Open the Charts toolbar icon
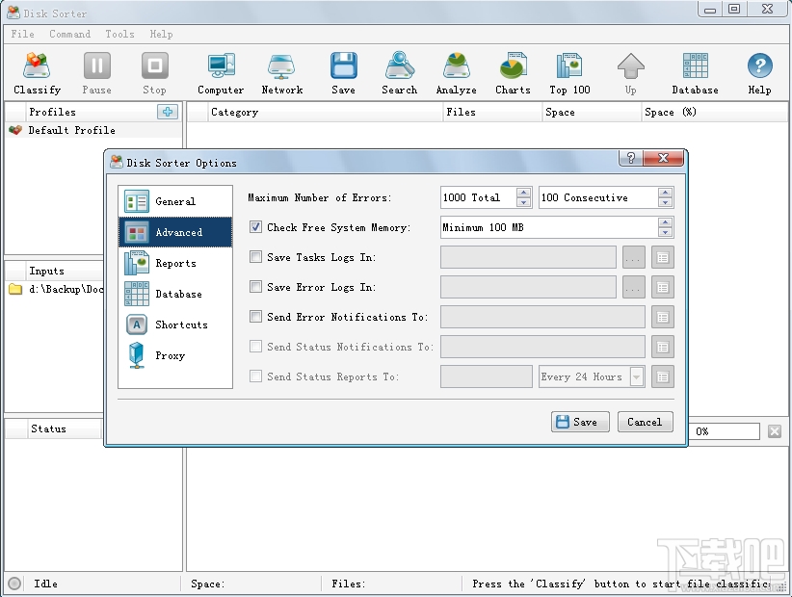 [513, 74]
